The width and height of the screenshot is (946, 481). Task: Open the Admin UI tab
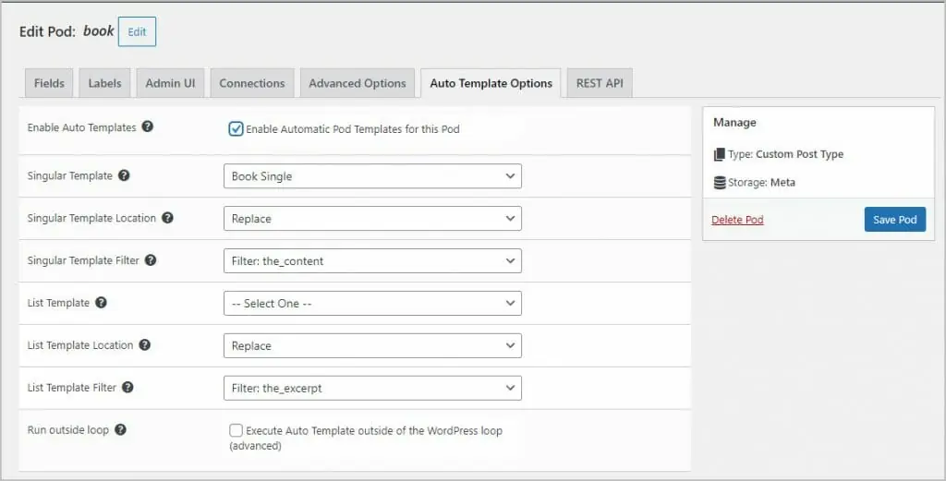pyautogui.click(x=170, y=83)
